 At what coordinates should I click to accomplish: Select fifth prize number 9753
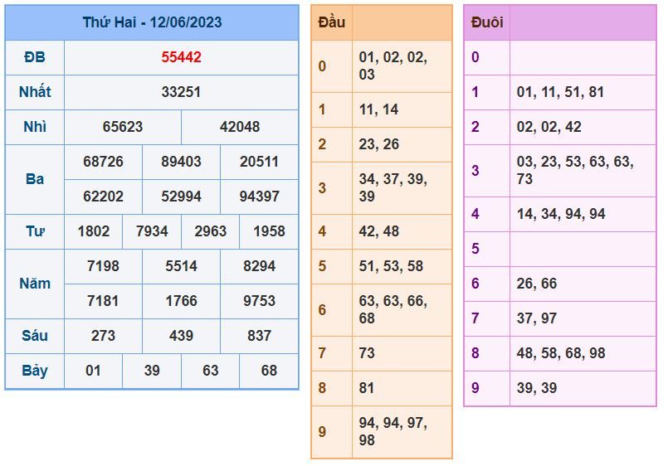coord(259,301)
